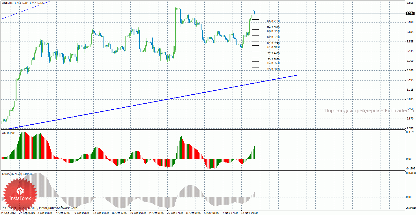
Task: Open the ForTrader.ru watermark link
Action: [369, 111]
